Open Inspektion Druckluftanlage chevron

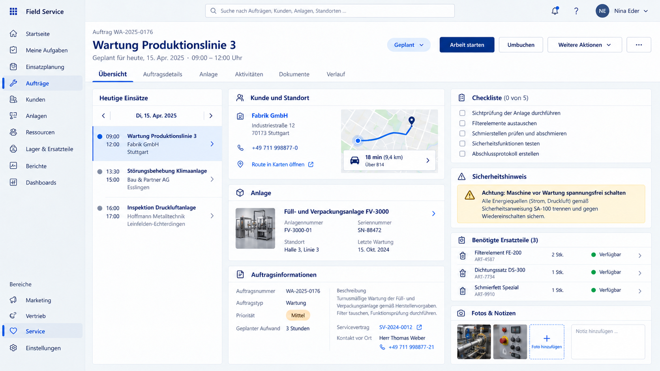pos(212,216)
